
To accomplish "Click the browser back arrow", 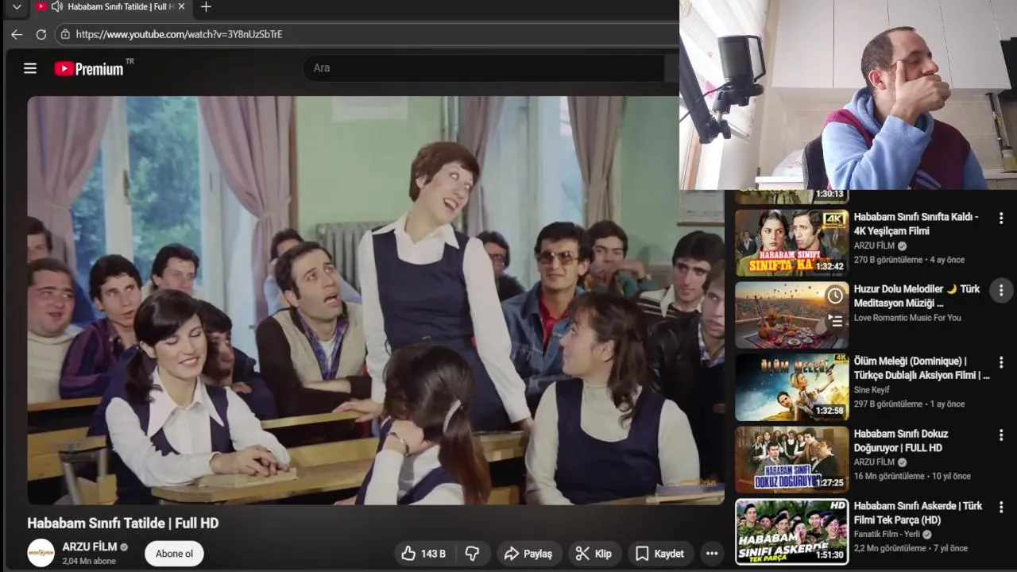I will click(x=17, y=34).
